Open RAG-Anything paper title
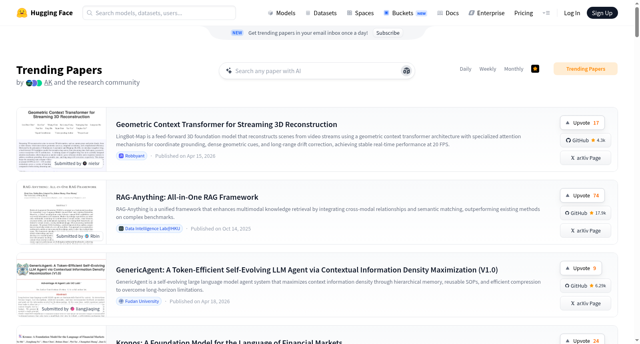The height and width of the screenshot is (344, 640). coord(187,197)
